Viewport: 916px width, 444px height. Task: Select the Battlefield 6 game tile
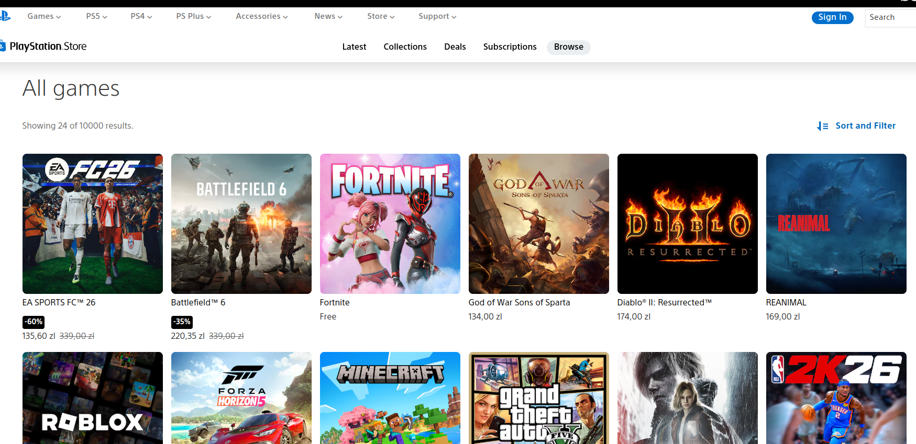(x=241, y=224)
